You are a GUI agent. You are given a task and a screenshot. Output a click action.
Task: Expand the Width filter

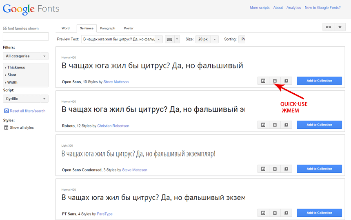click(x=11, y=82)
